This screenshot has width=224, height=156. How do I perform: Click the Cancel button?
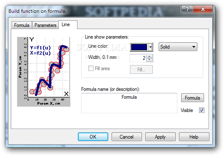pyautogui.click(x=127, y=137)
